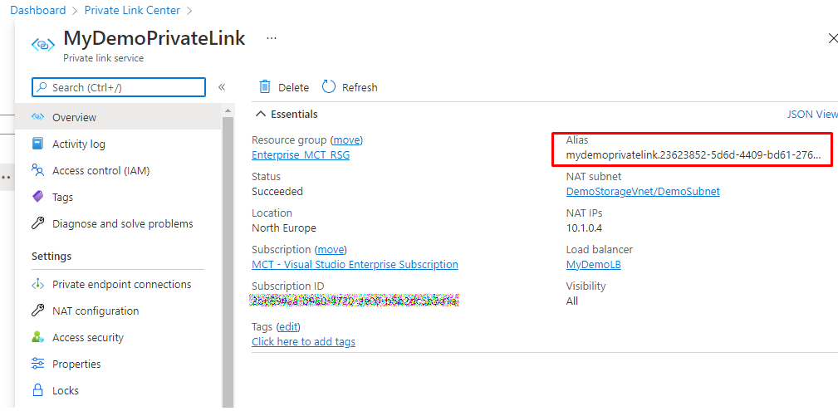
Task: Click the Delete trash can icon
Action: pyautogui.click(x=265, y=87)
